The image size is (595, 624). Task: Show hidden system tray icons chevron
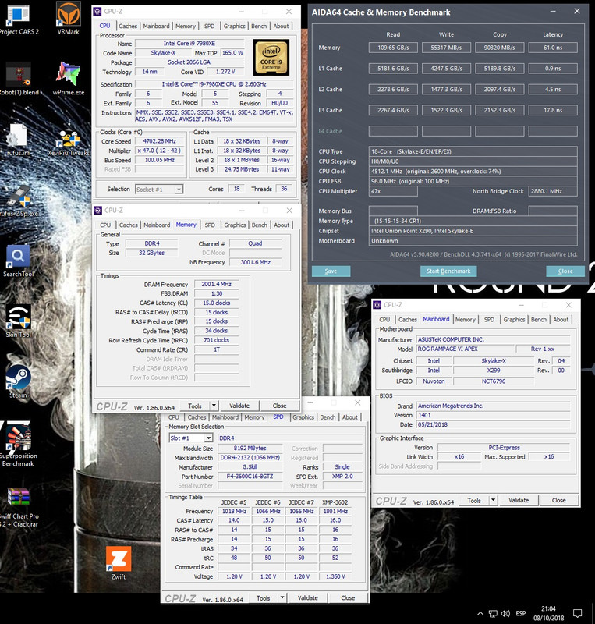tap(480, 613)
